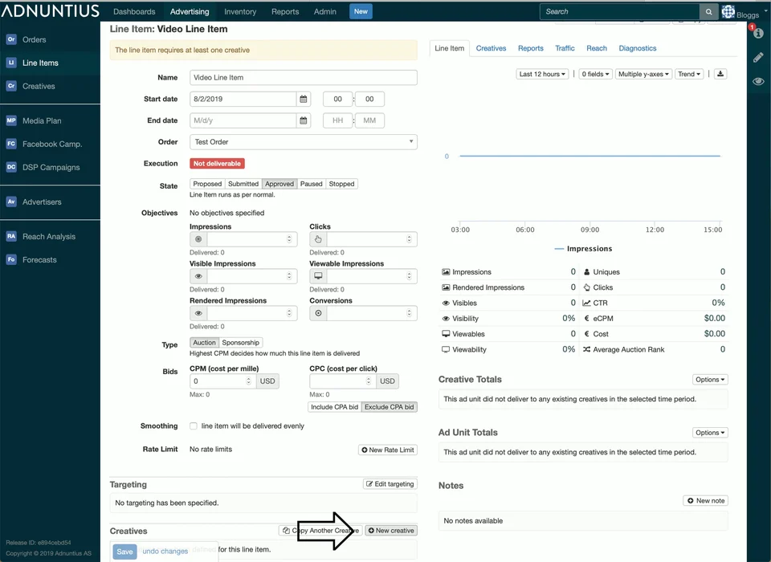Screen dimensions: 771x562
Task: Open the Inventory menu
Action: (x=240, y=12)
